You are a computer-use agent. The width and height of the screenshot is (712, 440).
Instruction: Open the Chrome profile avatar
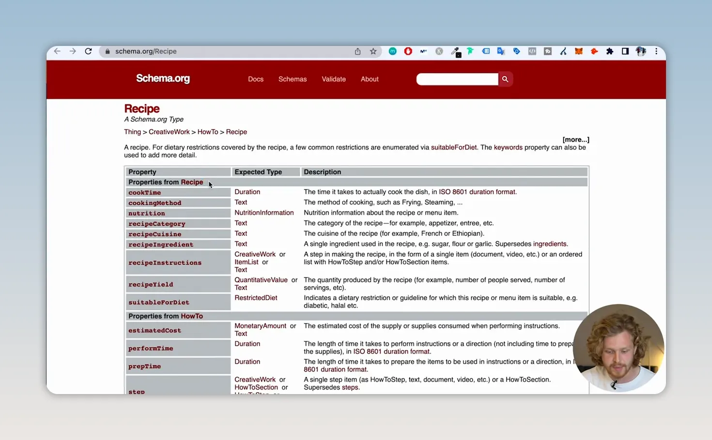coord(641,51)
